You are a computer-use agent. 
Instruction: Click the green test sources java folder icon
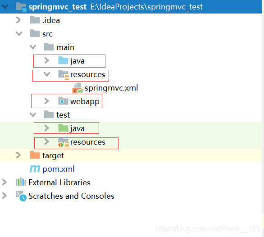pyautogui.click(x=63, y=128)
